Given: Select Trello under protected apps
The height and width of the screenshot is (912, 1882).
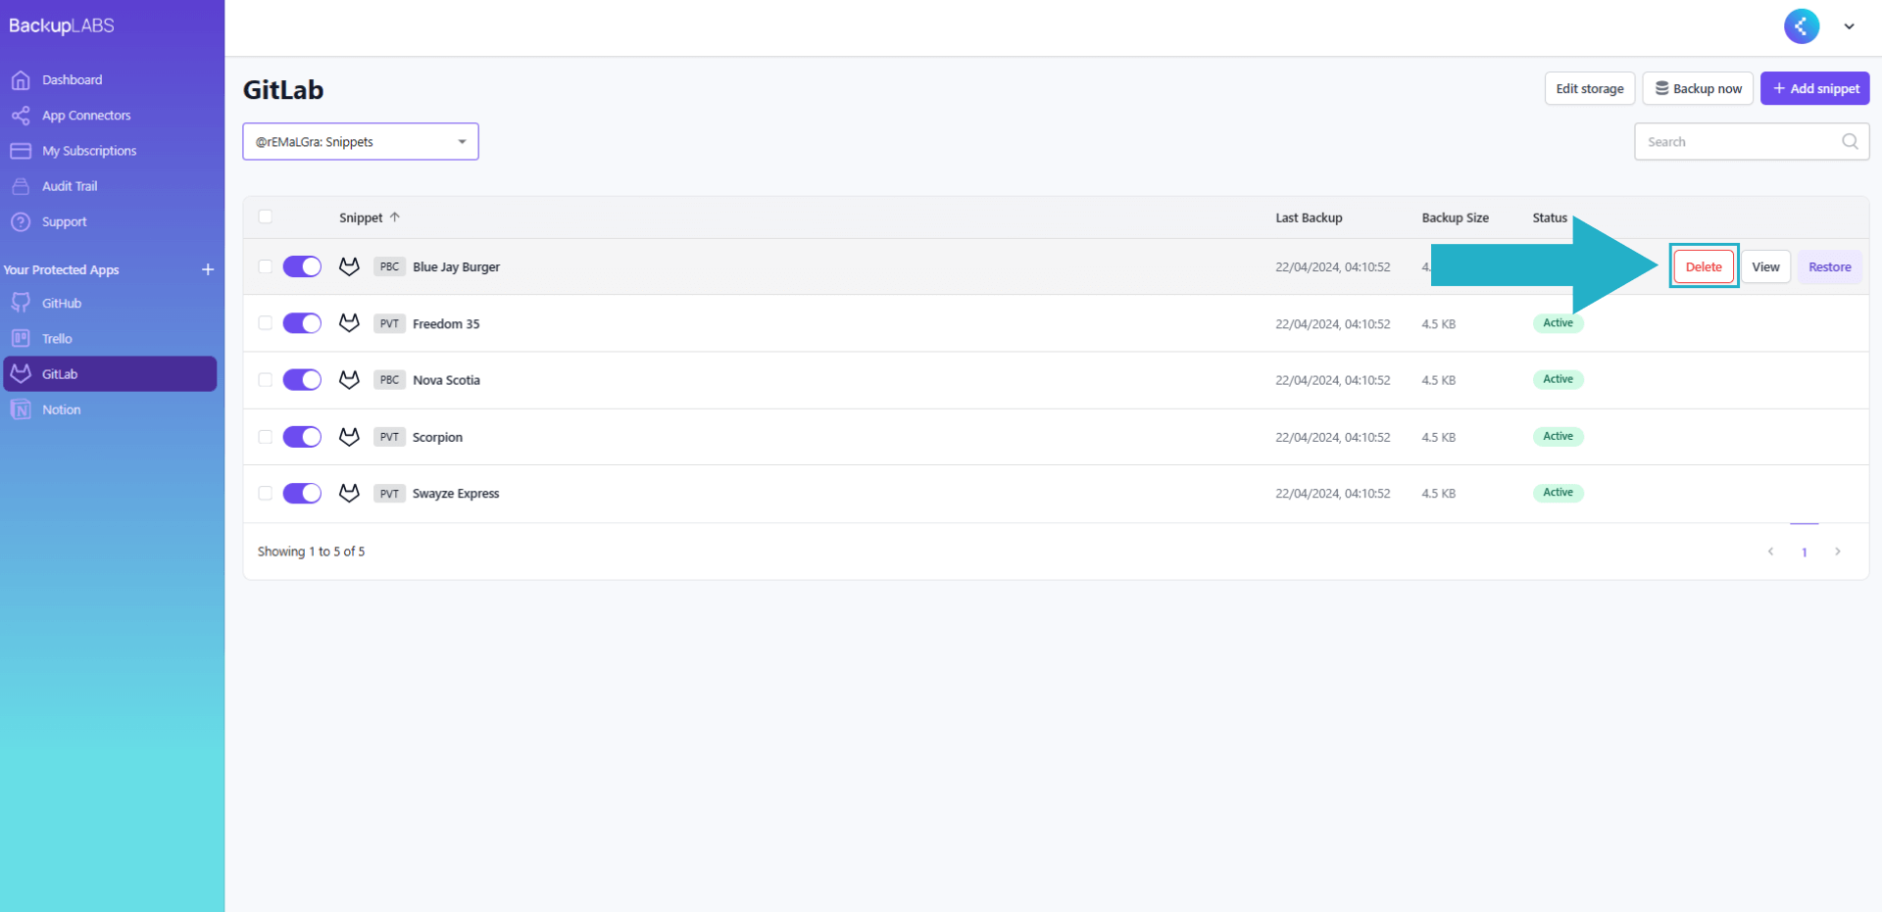Looking at the screenshot, I should [57, 339].
